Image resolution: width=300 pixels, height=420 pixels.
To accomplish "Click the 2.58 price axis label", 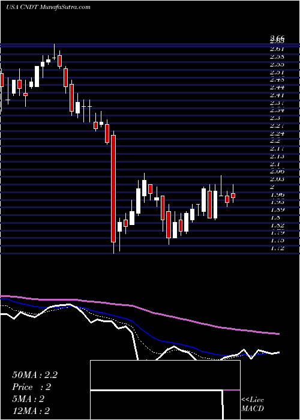I will click(277, 57).
